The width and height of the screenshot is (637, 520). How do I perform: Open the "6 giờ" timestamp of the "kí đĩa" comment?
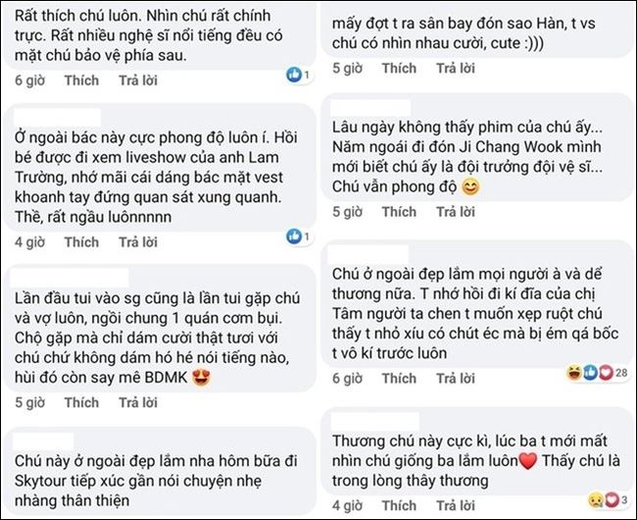click(348, 379)
